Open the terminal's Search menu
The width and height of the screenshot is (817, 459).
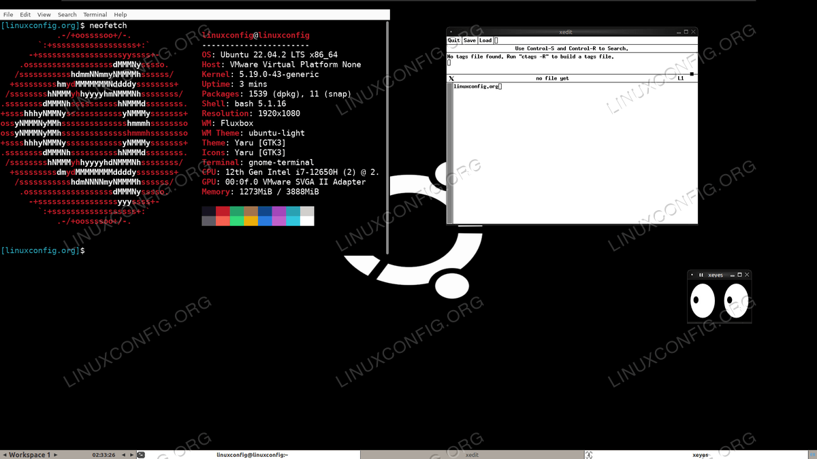[67, 14]
